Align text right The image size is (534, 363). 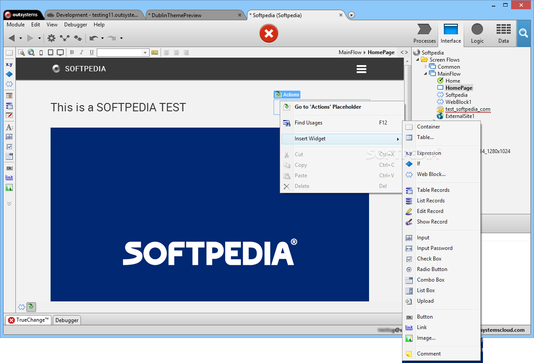point(186,52)
